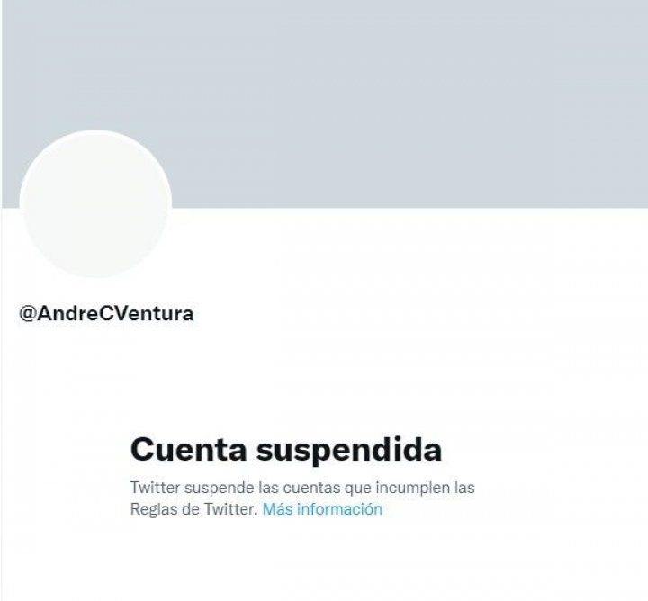The image size is (648, 601).
Task: Click the word 'información' in the blue link
Action: click(x=339, y=509)
